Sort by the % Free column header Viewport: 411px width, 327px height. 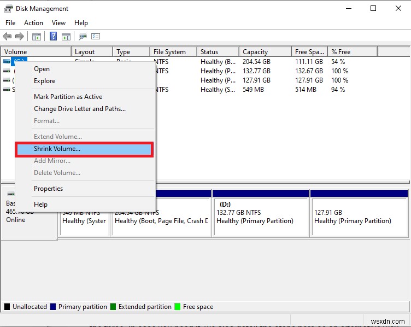pyautogui.click(x=353, y=51)
